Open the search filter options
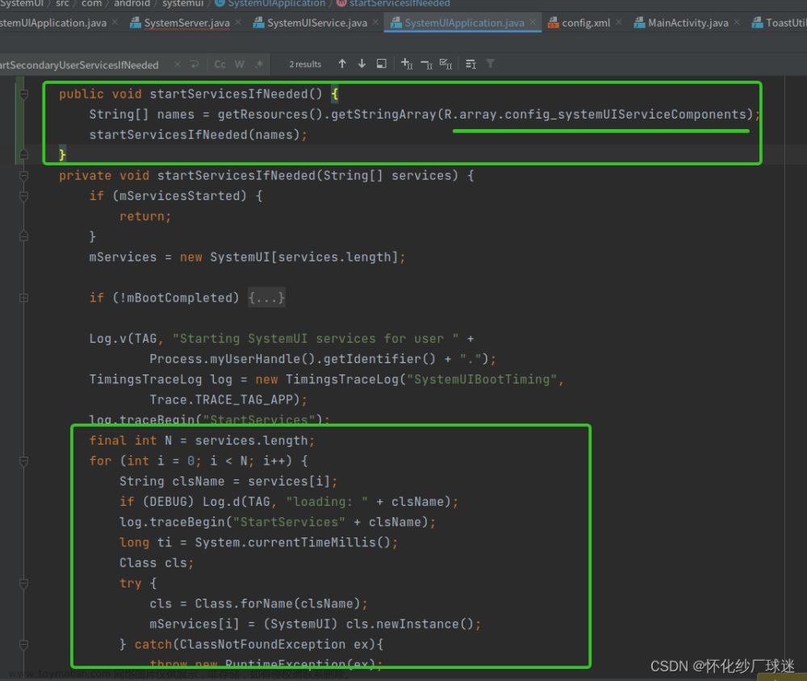 pyautogui.click(x=491, y=64)
